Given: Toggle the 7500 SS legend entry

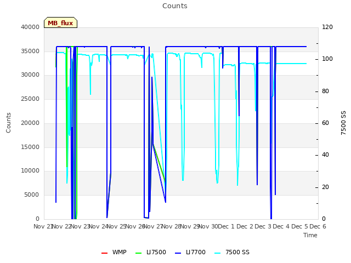Looking at the screenshot, I should tap(231, 252).
